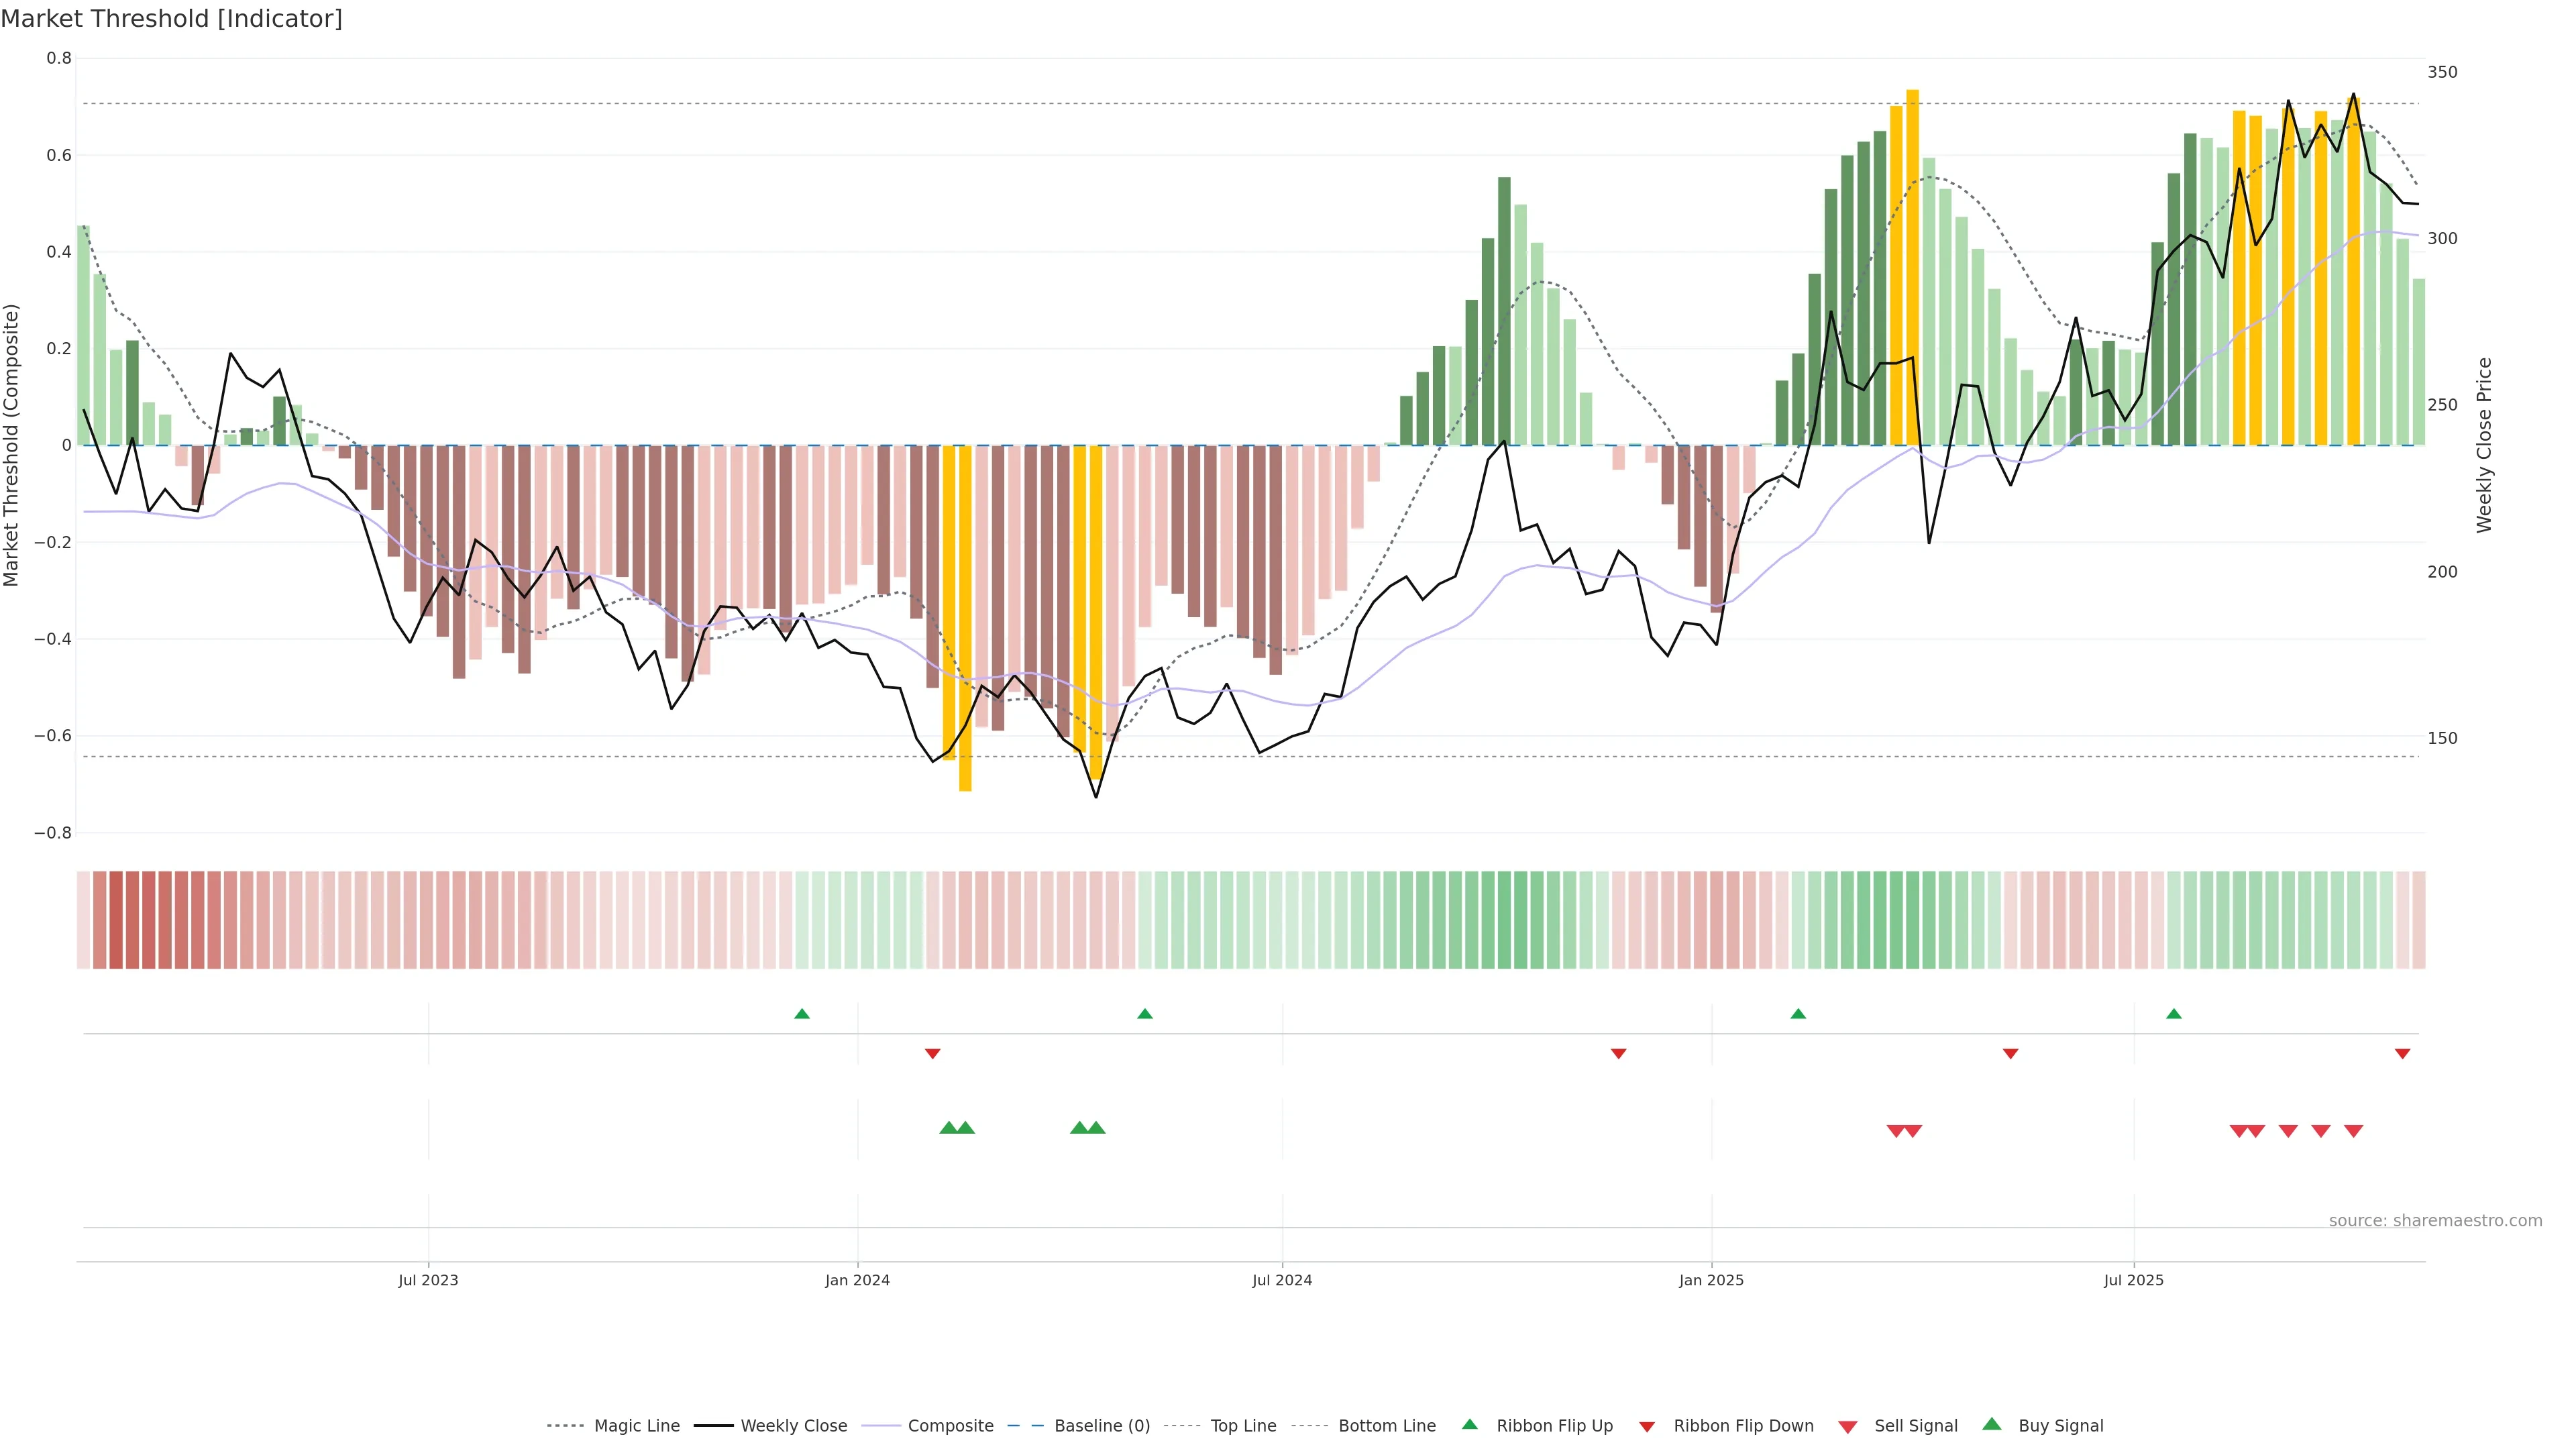The image size is (2576, 1449).
Task: Click the Market Threshold [Indicator] title
Action: point(171,19)
